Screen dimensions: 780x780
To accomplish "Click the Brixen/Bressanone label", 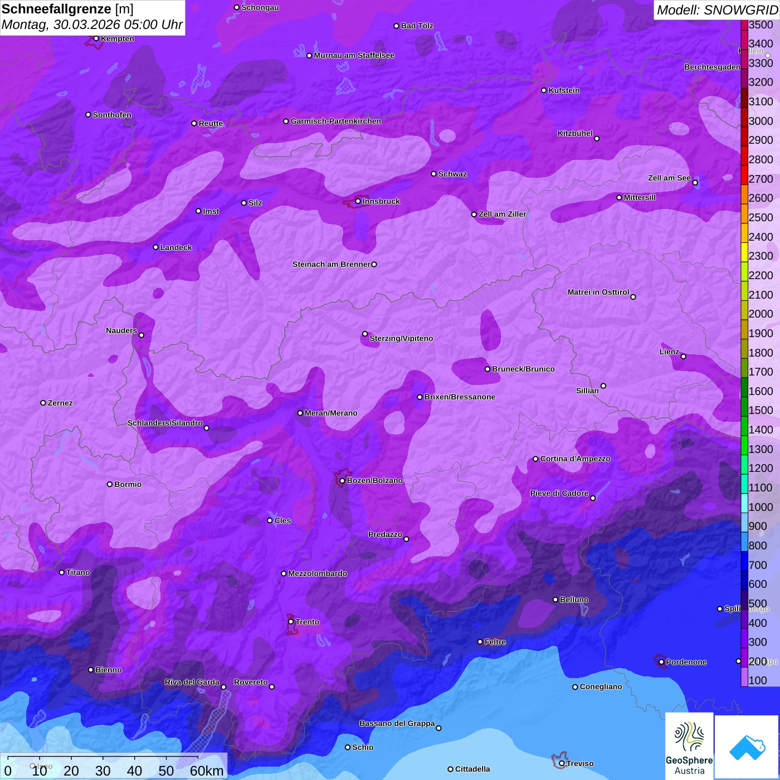I will tap(460, 397).
